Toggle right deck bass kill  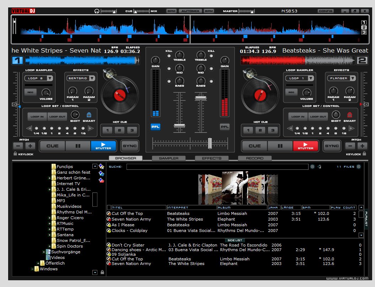point(211,81)
